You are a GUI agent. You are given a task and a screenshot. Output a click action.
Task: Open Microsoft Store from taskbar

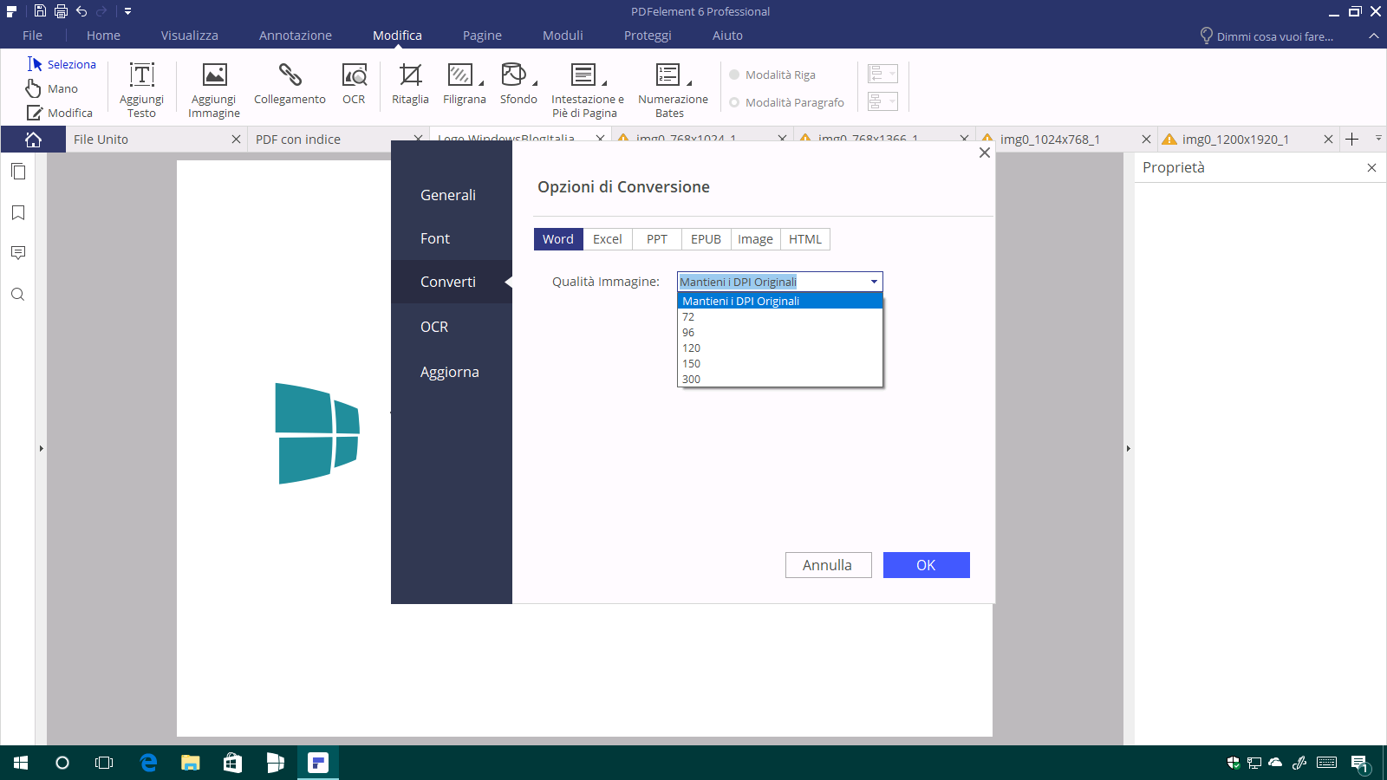(x=232, y=763)
